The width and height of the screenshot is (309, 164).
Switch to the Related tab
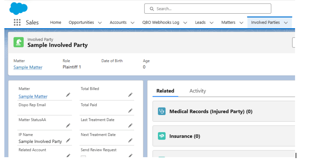tap(165, 91)
